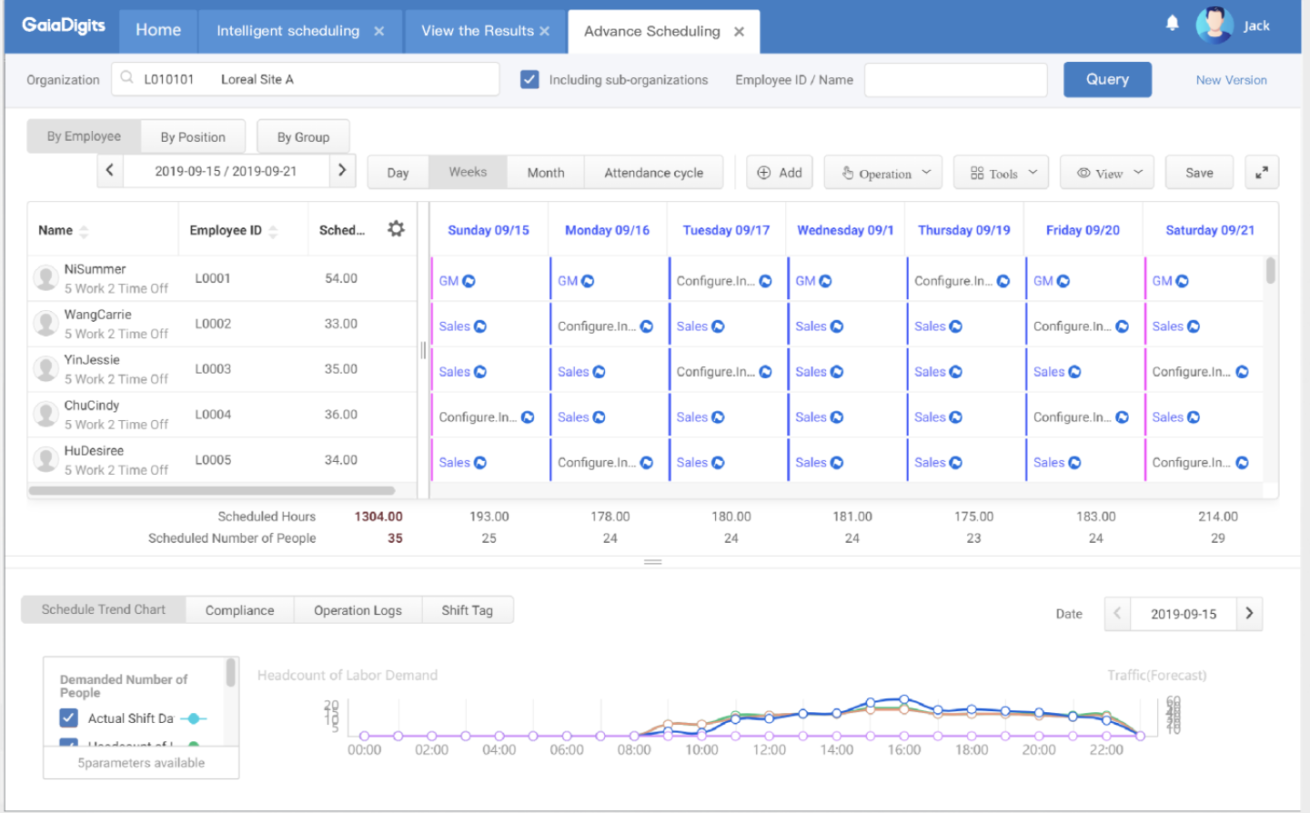Open column settings gear icon
This screenshot has width=1310, height=813.
click(x=396, y=229)
